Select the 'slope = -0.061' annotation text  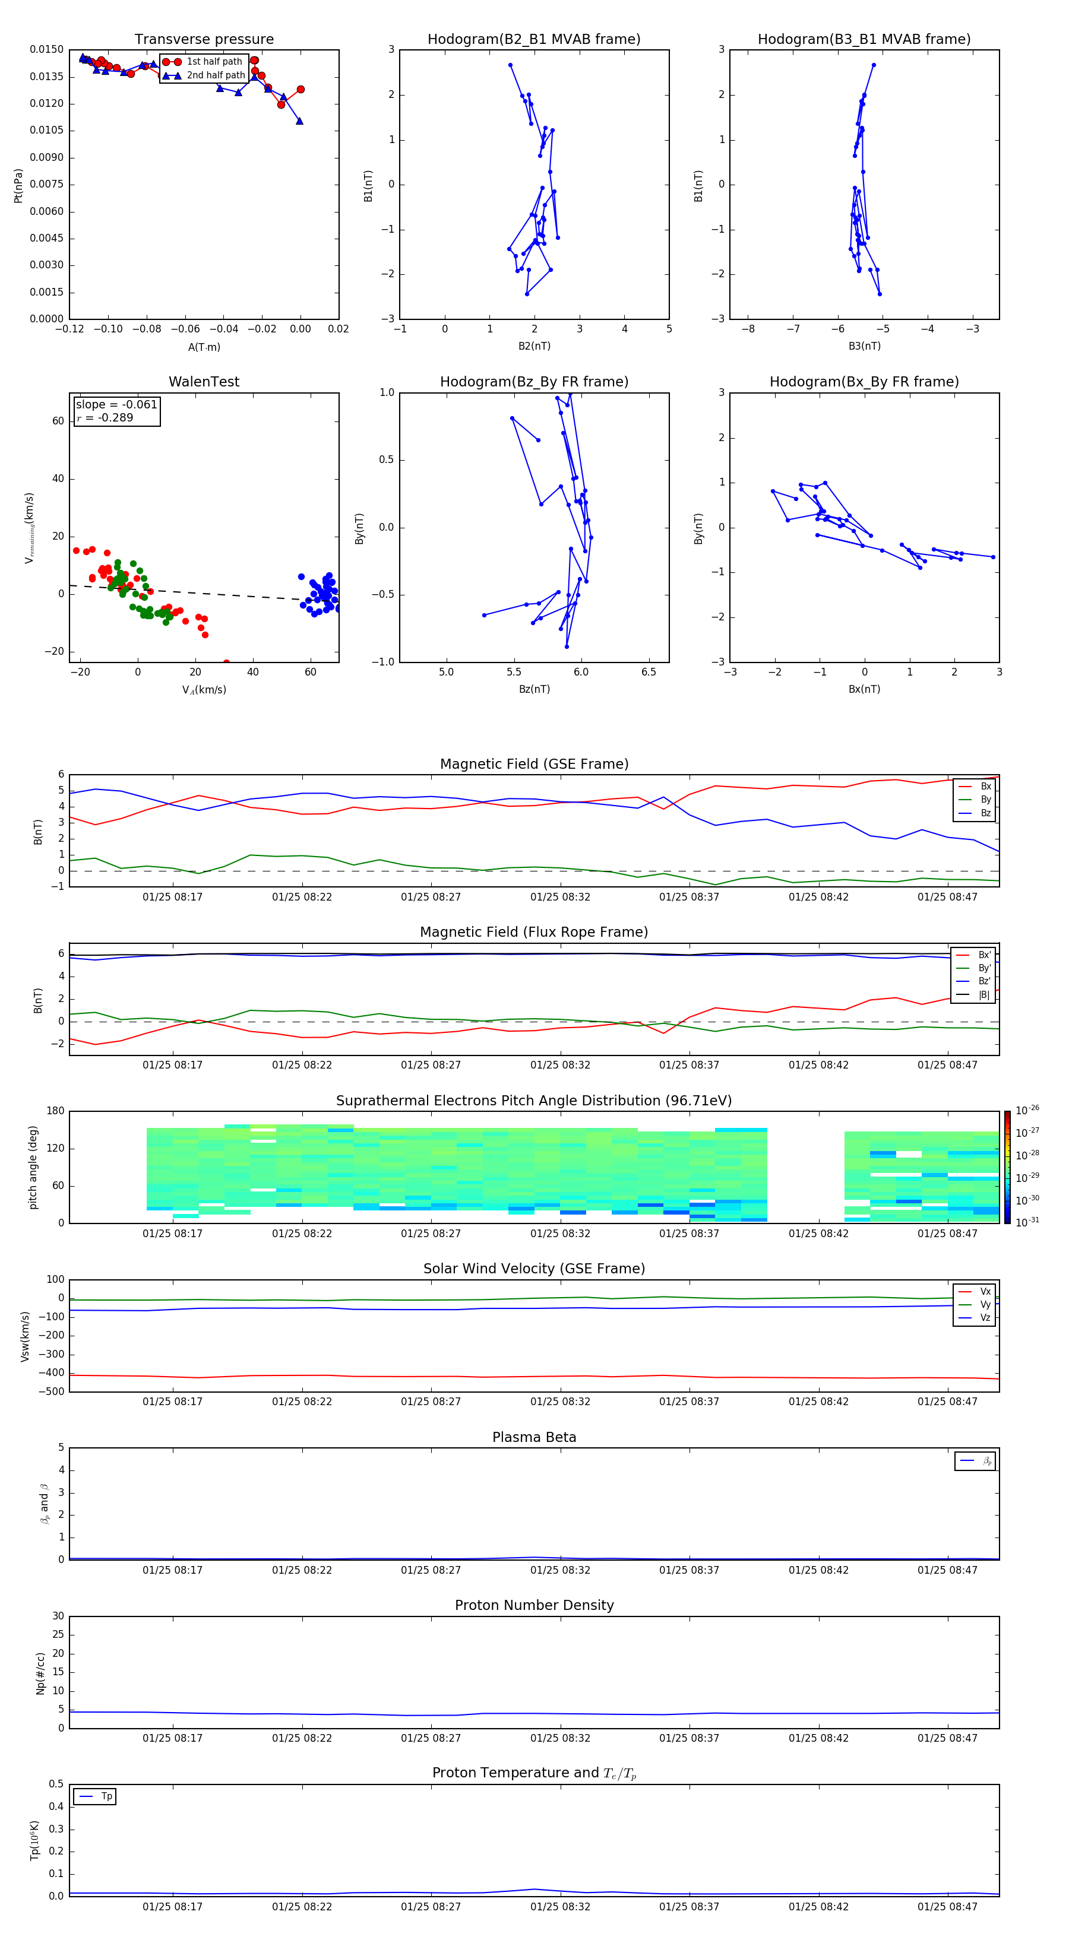click(x=116, y=405)
